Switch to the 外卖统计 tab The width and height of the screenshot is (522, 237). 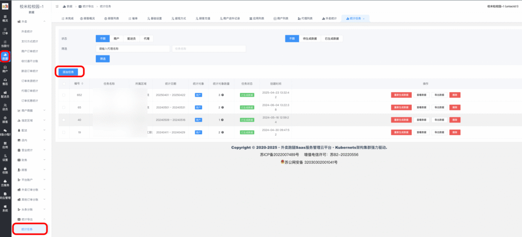click(329, 19)
